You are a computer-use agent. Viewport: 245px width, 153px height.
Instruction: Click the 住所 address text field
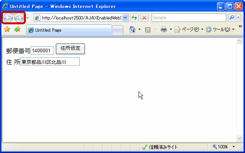pos(50,62)
